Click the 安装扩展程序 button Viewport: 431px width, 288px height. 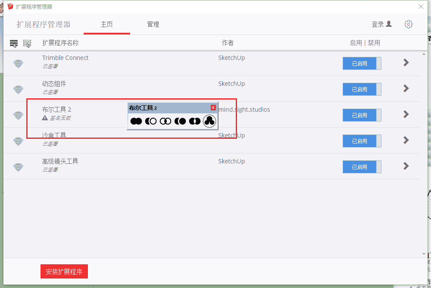64,272
